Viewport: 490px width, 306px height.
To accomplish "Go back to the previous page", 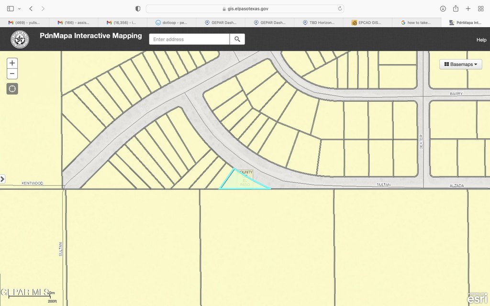I will tap(31, 9).
